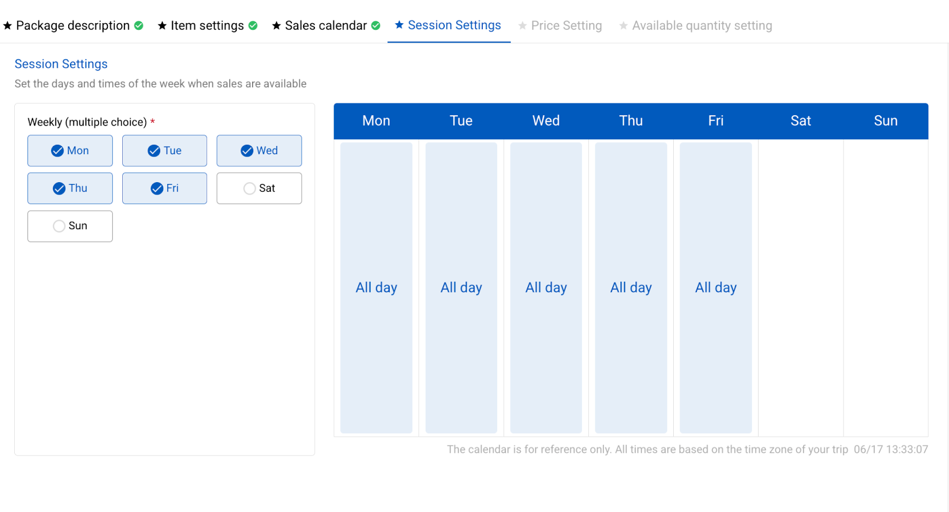This screenshot has height=512, width=949.
Task: Click the green checkmark next to Sales calendar
Action: (375, 26)
